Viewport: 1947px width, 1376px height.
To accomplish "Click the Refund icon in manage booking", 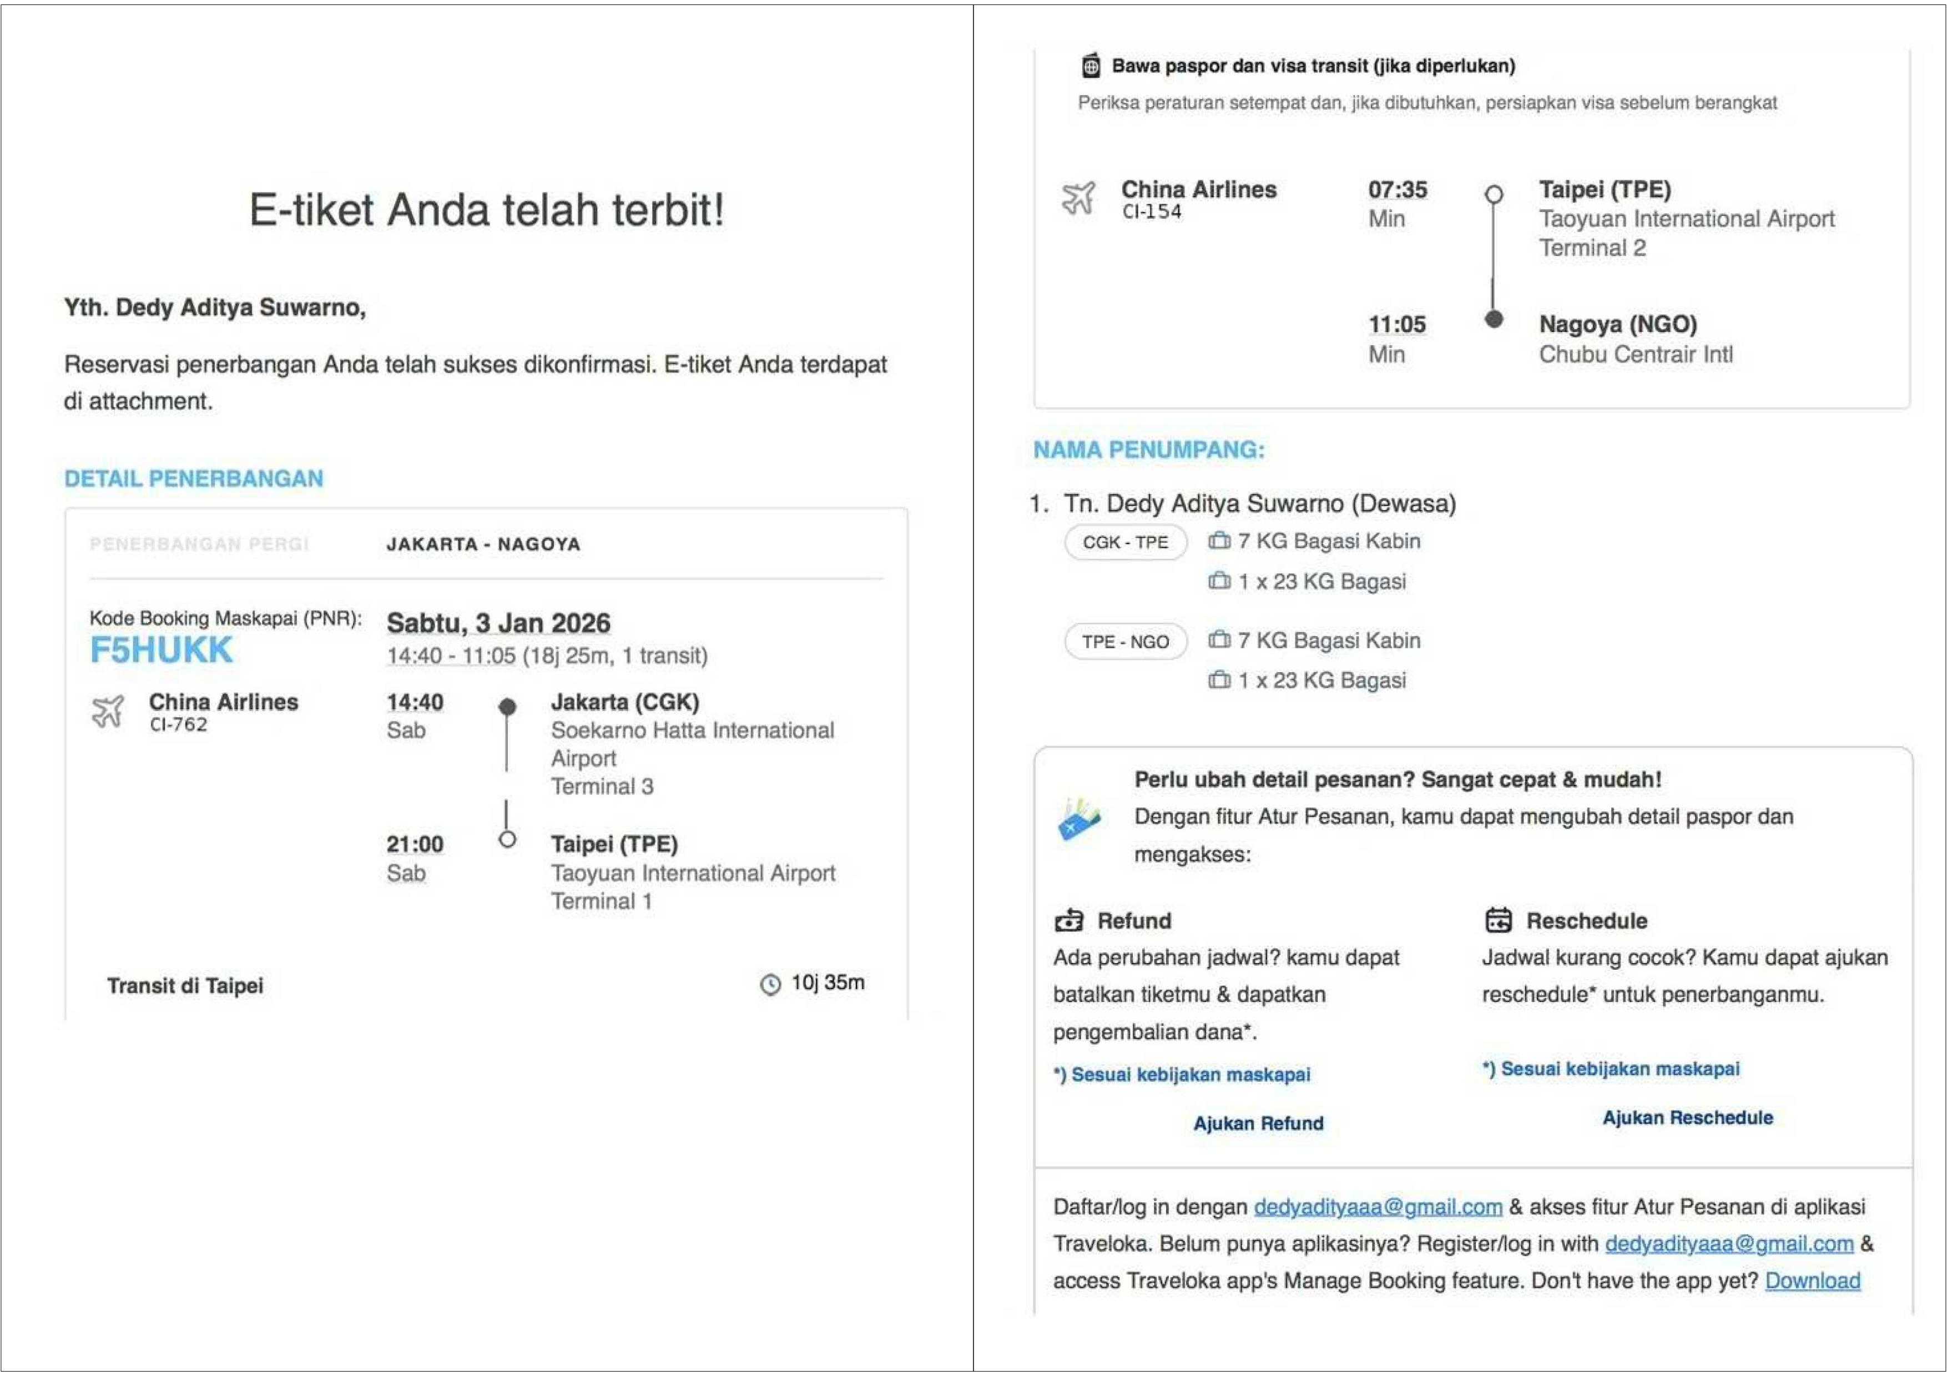I will tap(1068, 921).
